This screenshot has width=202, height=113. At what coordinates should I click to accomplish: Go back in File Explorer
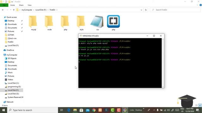[x=3, y=10]
